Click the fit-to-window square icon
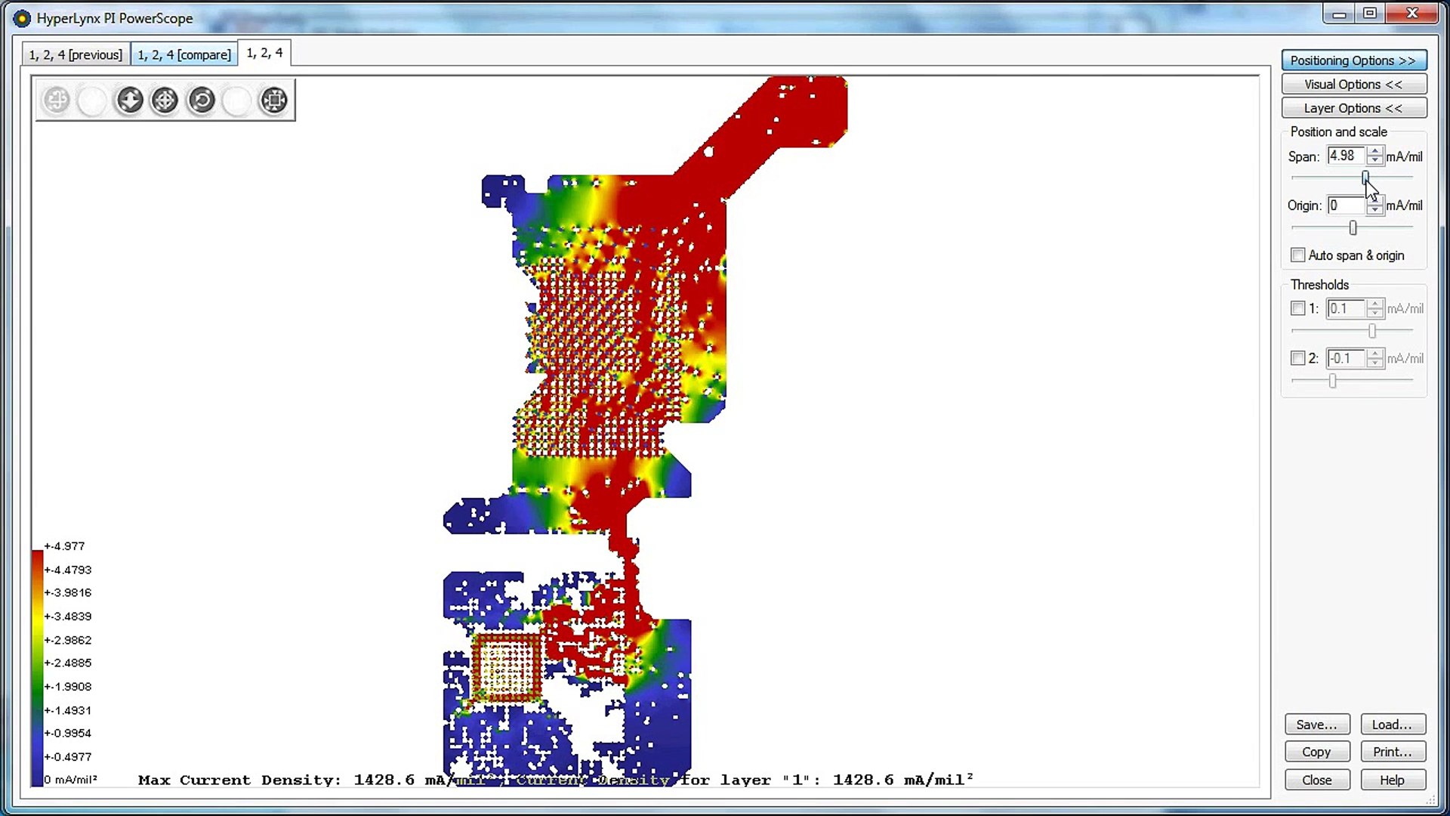 point(273,100)
